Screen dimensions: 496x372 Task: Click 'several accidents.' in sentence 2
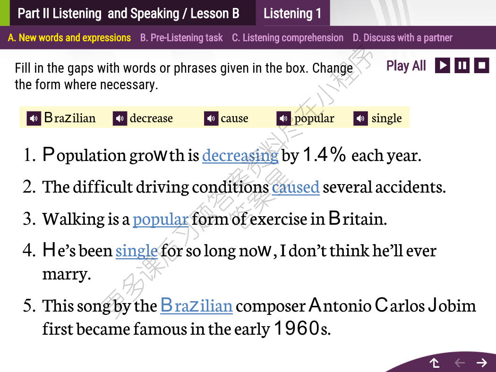point(384,187)
